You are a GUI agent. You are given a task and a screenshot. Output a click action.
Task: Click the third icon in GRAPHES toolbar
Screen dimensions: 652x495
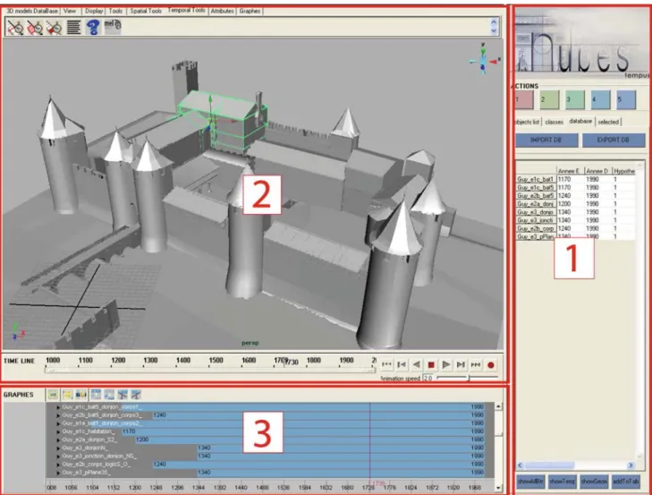[x=81, y=394]
